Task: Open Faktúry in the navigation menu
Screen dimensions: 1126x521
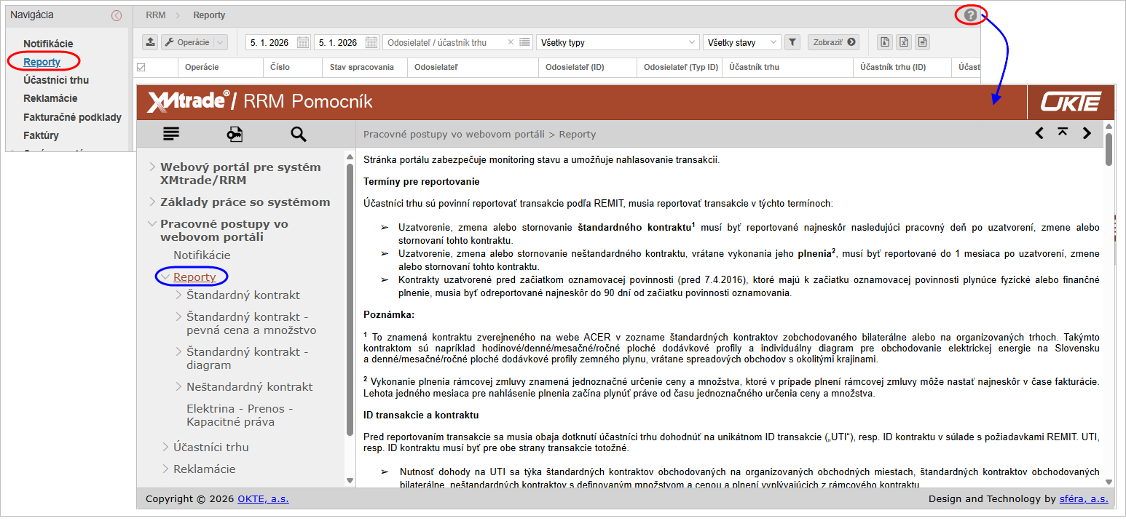Action: pyautogui.click(x=41, y=135)
